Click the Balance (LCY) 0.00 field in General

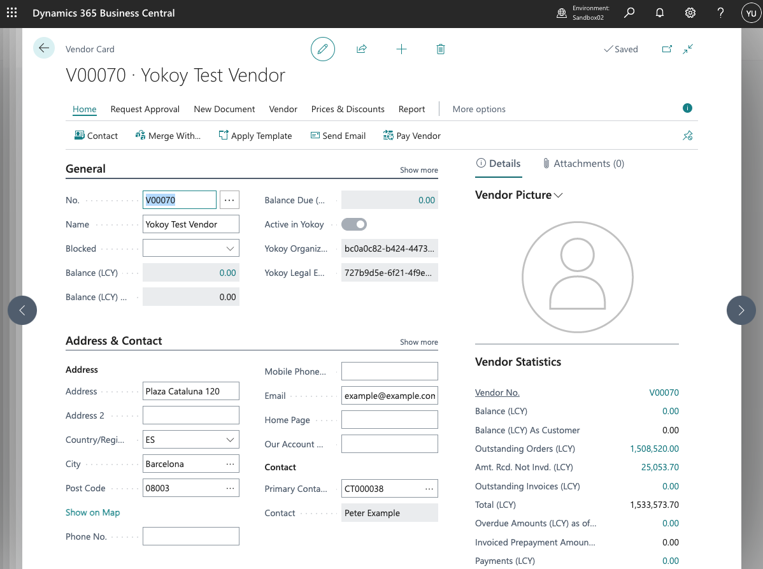click(x=191, y=273)
